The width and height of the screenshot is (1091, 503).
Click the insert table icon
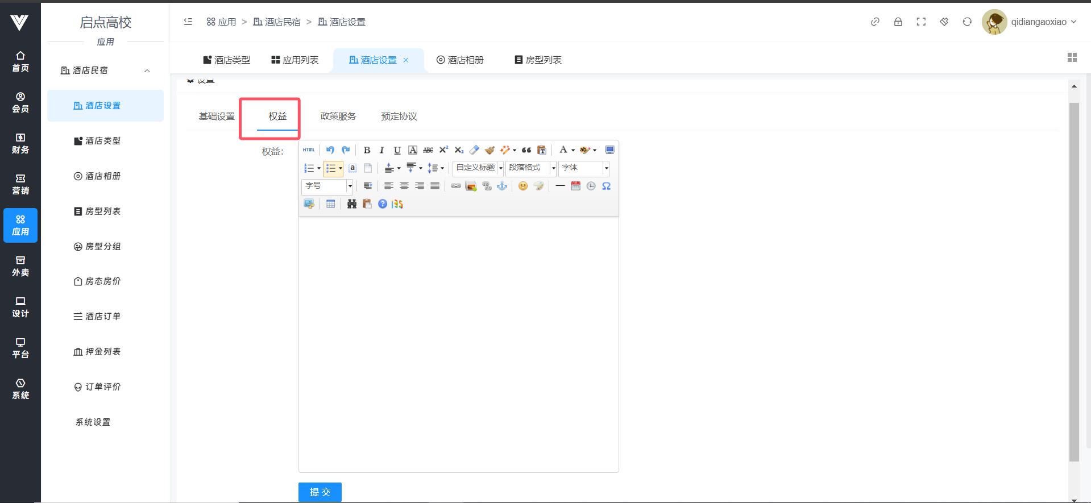point(330,204)
